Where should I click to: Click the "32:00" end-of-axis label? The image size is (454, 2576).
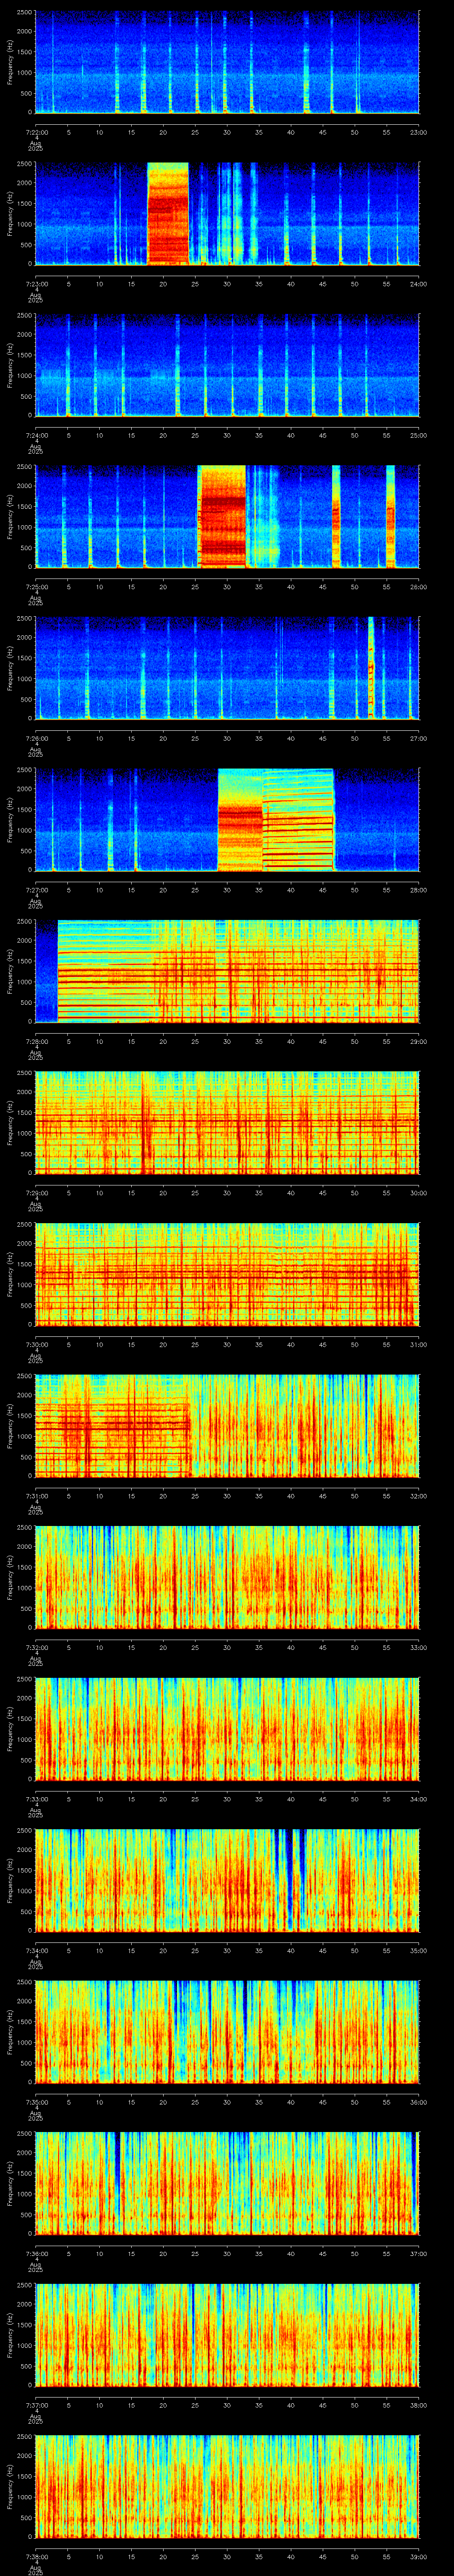(x=419, y=1496)
